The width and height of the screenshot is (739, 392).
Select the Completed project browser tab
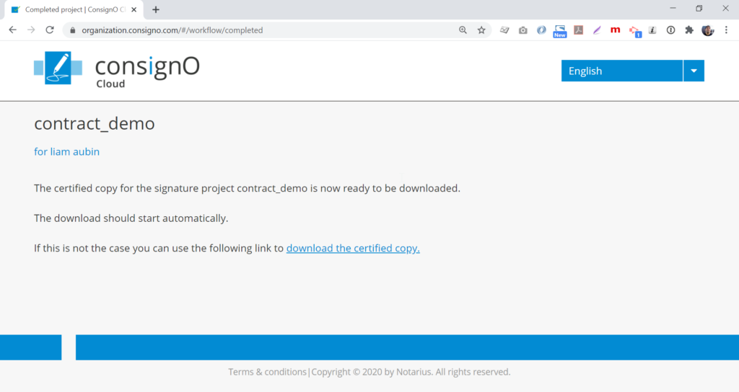tap(72, 9)
